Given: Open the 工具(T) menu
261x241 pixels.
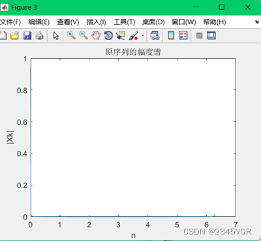Looking at the screenshot, I should click(125, 22).
